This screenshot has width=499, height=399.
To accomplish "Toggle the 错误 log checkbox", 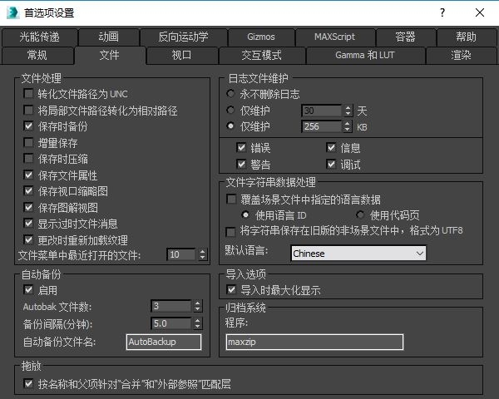I will coord(241,148).
